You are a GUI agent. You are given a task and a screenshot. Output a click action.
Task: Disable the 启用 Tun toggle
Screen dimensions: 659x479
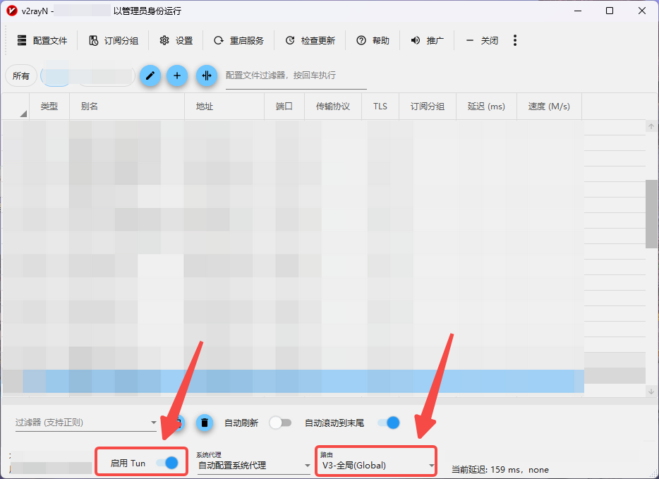click(x=169, y=461)
